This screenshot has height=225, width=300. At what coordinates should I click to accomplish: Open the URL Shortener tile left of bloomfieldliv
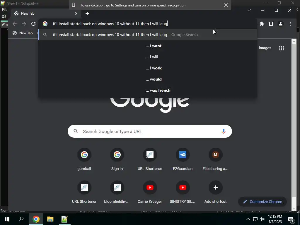pos(84,192)
